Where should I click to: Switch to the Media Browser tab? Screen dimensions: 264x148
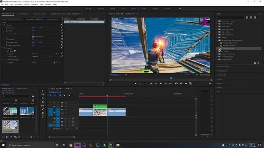(21, 89)
